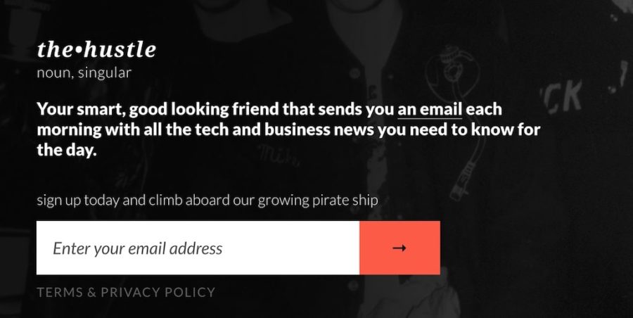Click the "noun, singular" subtitle
This screenshot has height=318, width=633.
[x=84, y=72]
